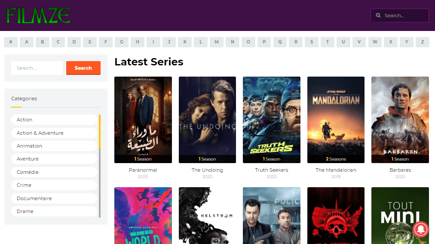
Task: Open the red notification bell
Action: pos(420,229)
